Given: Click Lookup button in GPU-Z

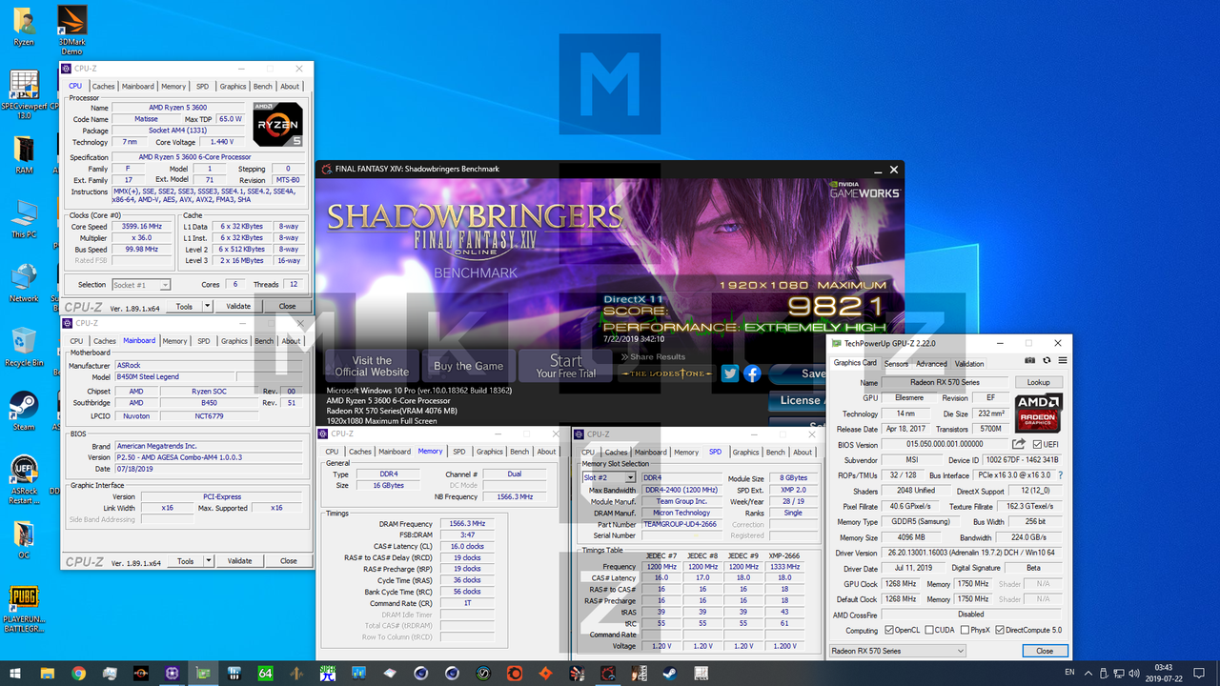Looking at the screenshot, I should point(1038,382).
